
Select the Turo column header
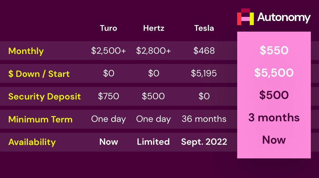tap(108, 28)
